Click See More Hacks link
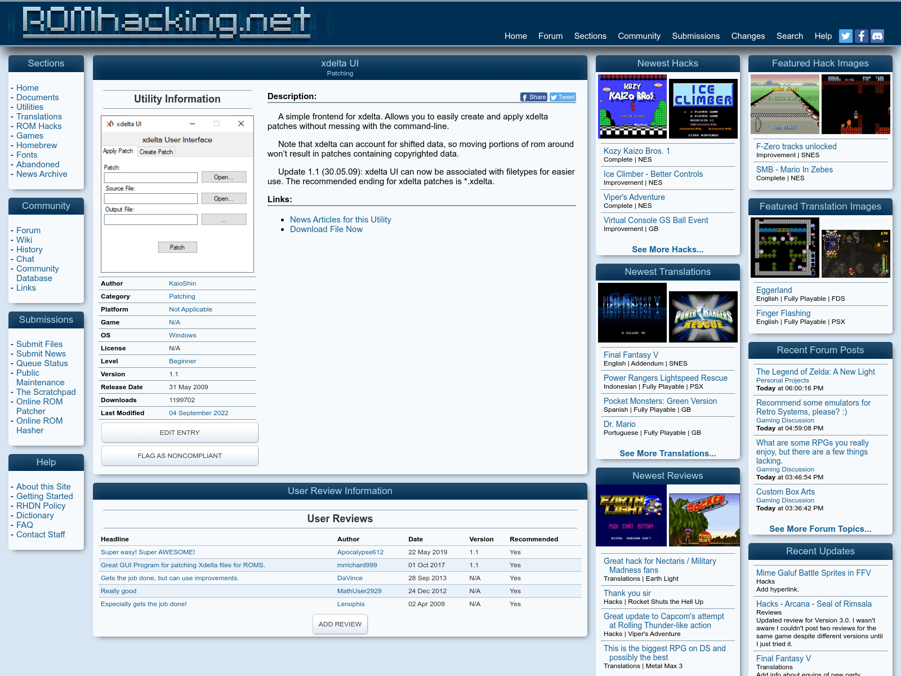This screenshot has height=676, width=901. click(668, 250)
